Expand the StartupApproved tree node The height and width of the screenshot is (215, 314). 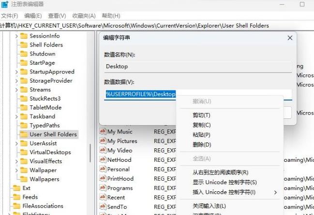click(x=17, y=72)
